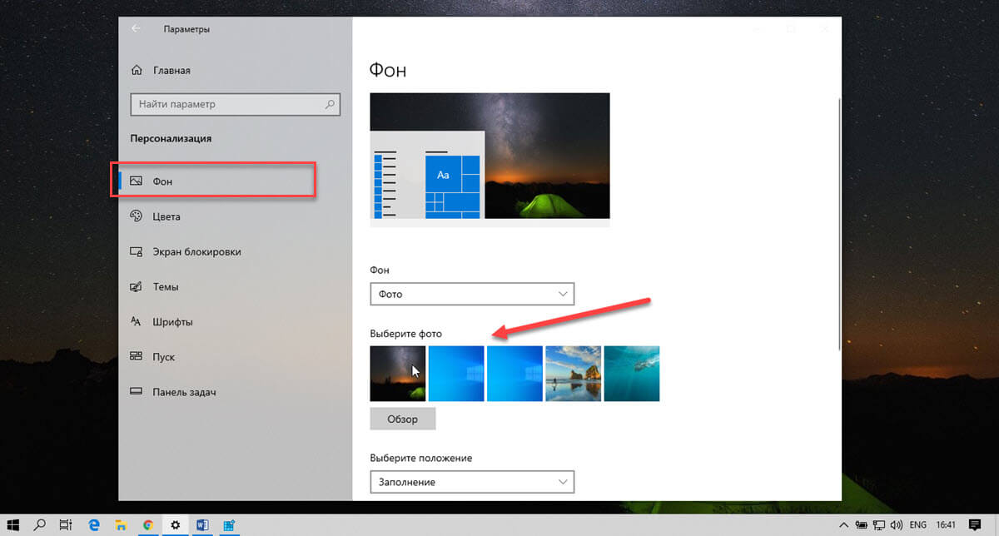
Task: Choose the underwater swimmer photo thumbnail
Action: click(631, 374)
